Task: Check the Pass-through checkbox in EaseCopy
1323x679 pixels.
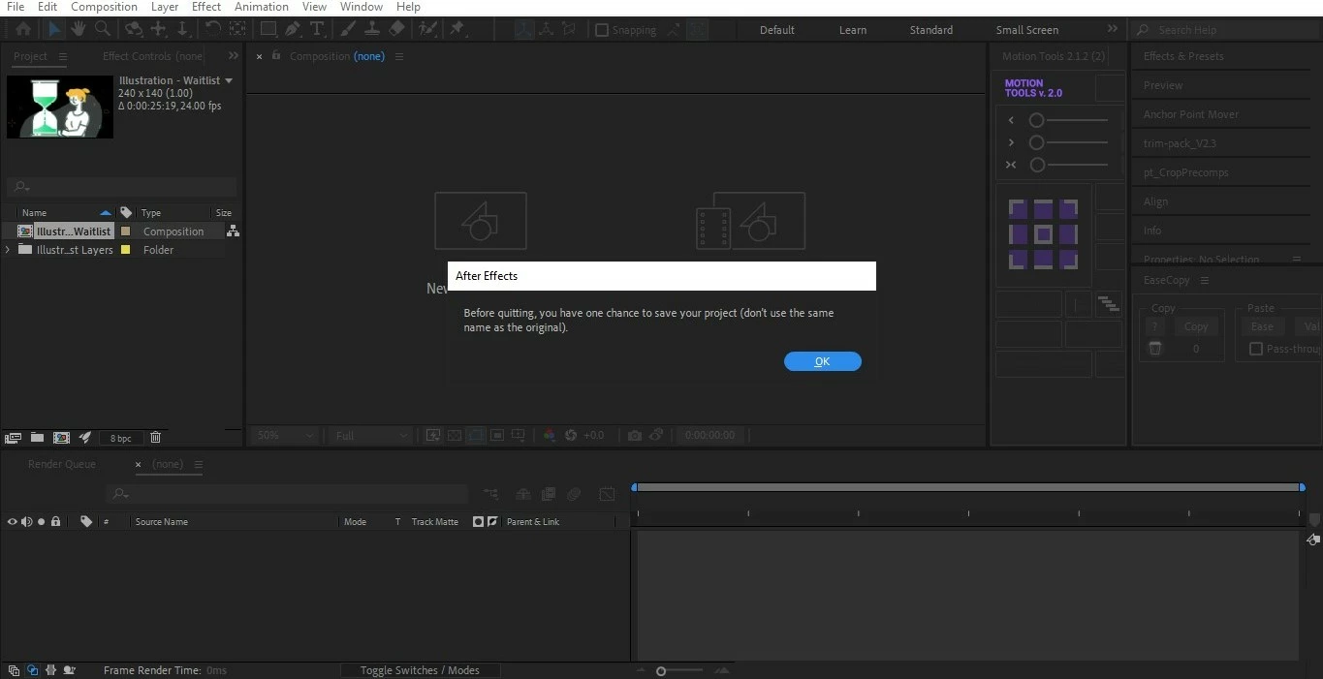Action: [x=1256, y=349]
